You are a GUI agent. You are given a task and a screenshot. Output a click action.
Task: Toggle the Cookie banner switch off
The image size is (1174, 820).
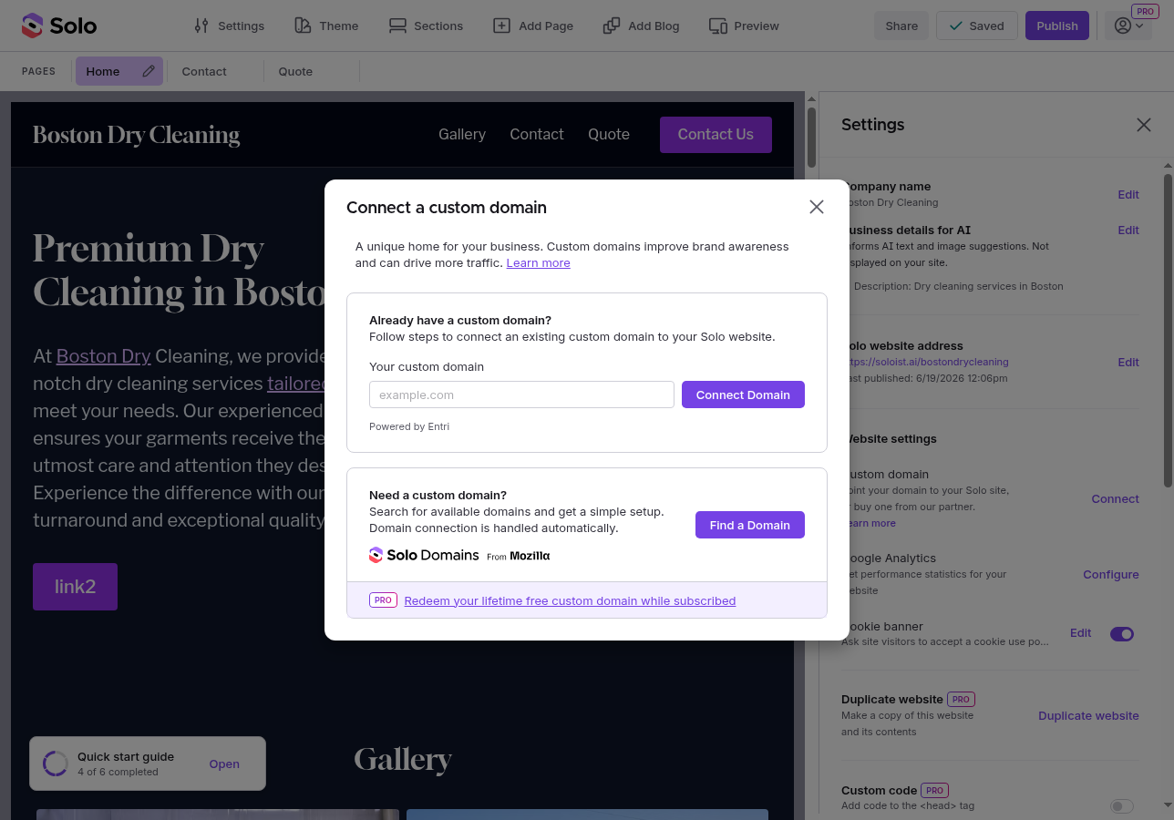[1122, 634]
